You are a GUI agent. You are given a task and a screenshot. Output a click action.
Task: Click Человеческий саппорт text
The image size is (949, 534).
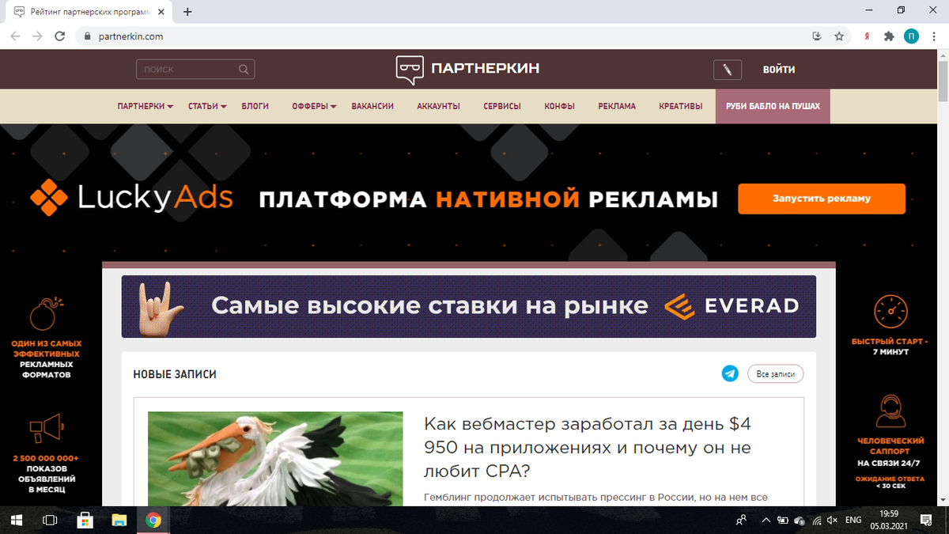pos(890,445)
